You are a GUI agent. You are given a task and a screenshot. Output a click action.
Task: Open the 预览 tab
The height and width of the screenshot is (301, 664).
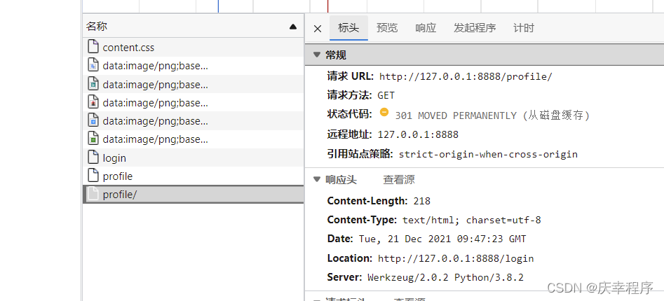point(387,28)
